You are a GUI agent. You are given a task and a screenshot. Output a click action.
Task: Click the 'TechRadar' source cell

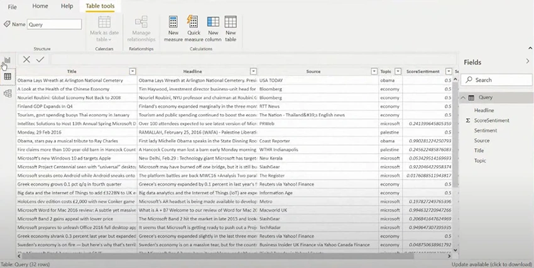click(318, 228)
